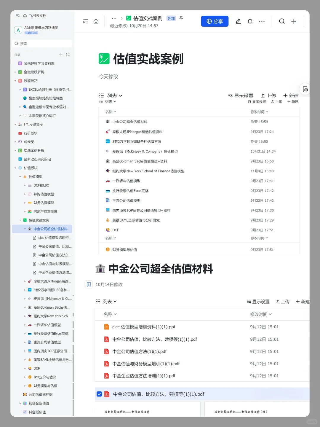This screenshot has width=320, height=427.
Task: Click the 外部 tag next to title
Action: tap(171, 18)
